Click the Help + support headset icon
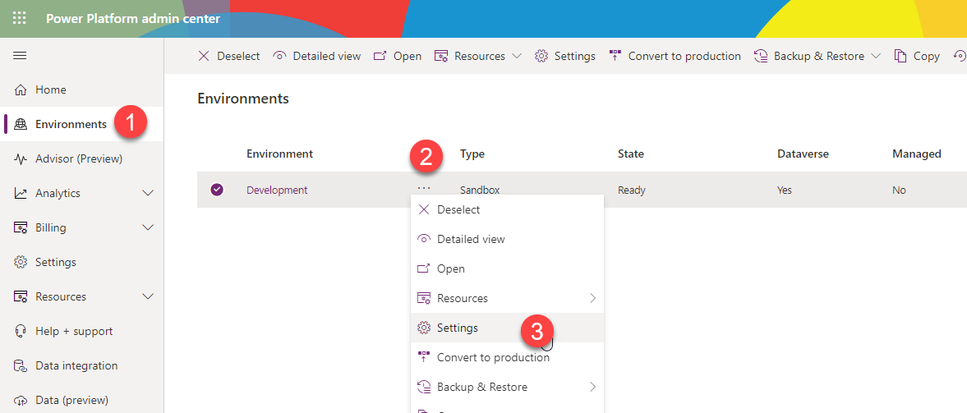 coord(21,332)
